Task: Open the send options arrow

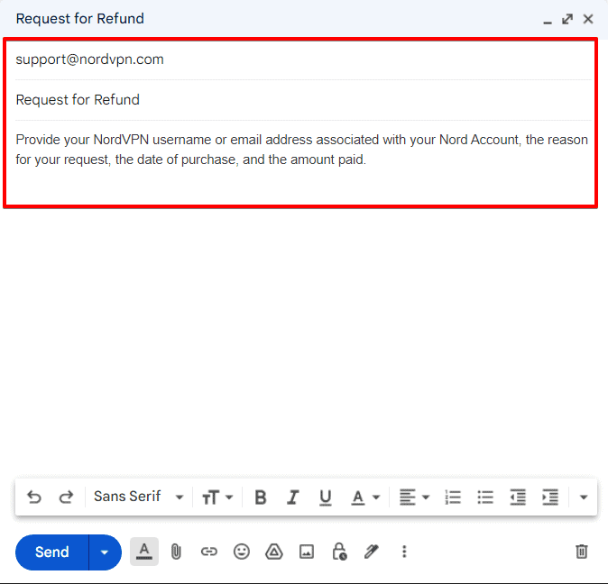Action: [105, 552]
